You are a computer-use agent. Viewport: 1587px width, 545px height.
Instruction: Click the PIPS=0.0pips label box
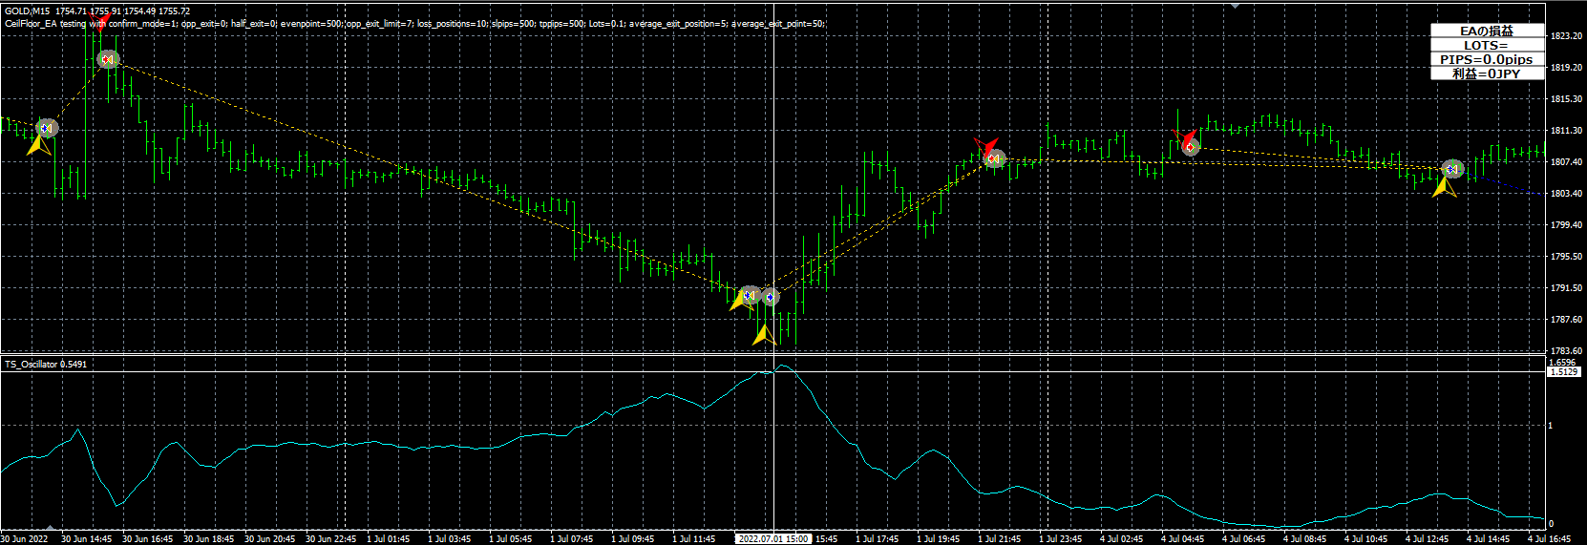click(x=1487, y=59)
